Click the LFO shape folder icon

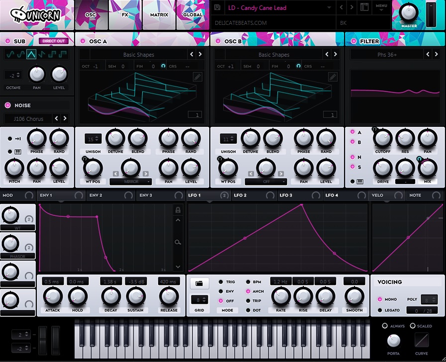pos(199,283)
